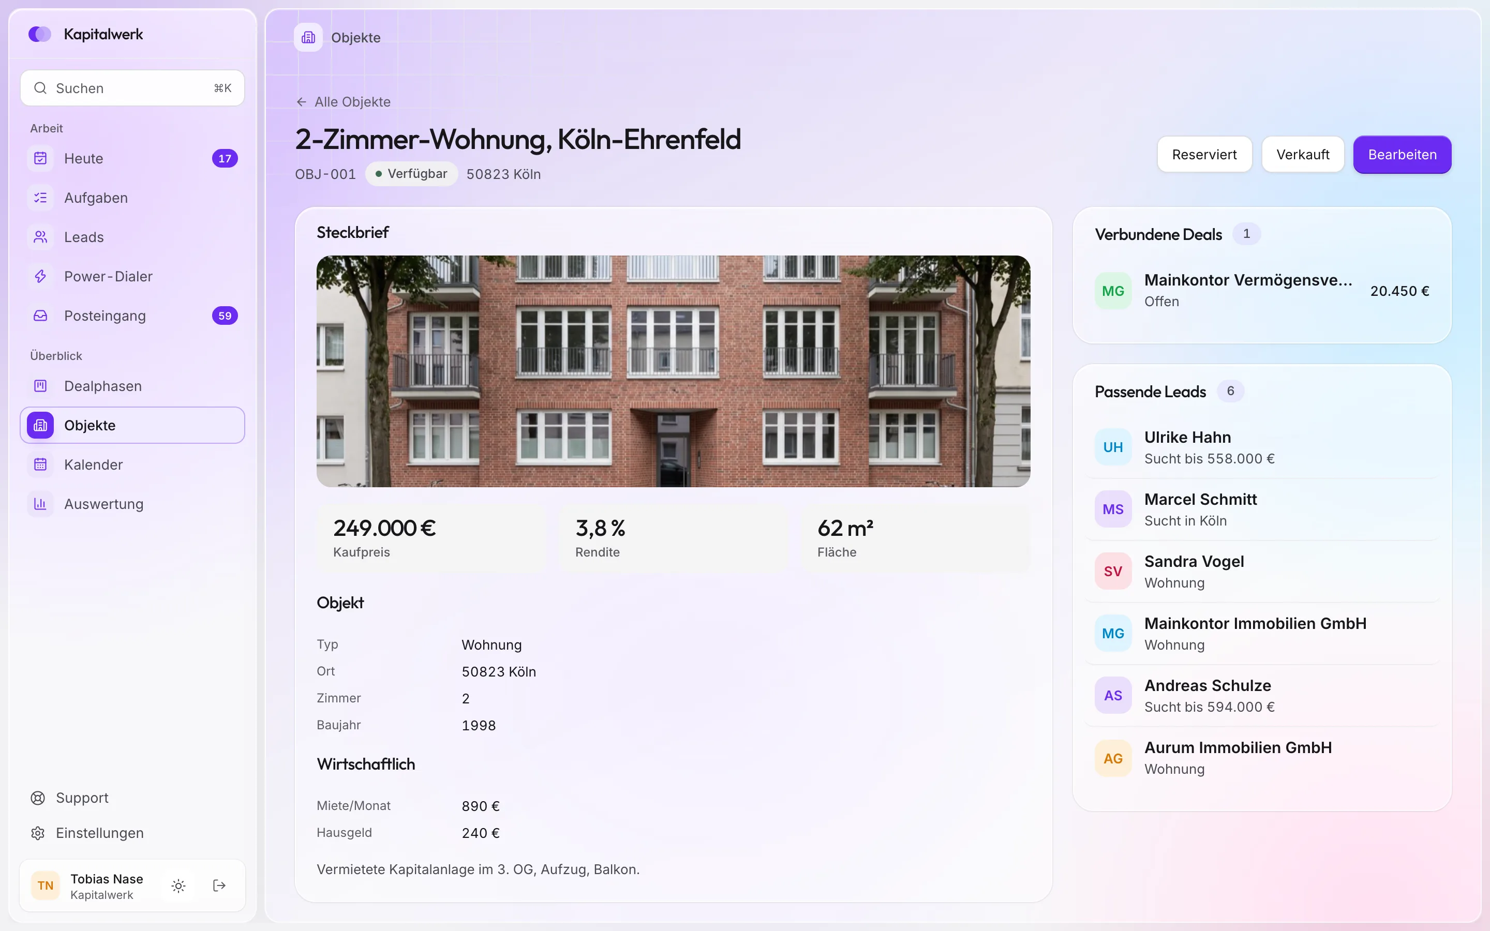Click the Suchen search field
1490x931 pixels.
coord(132,88)
